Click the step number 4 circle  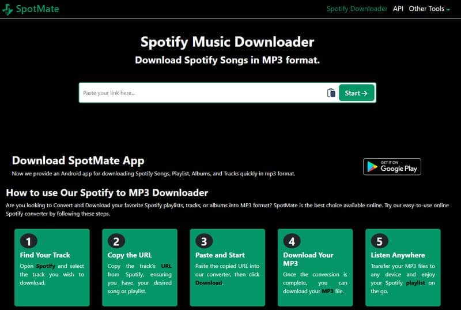pos(292,241)
